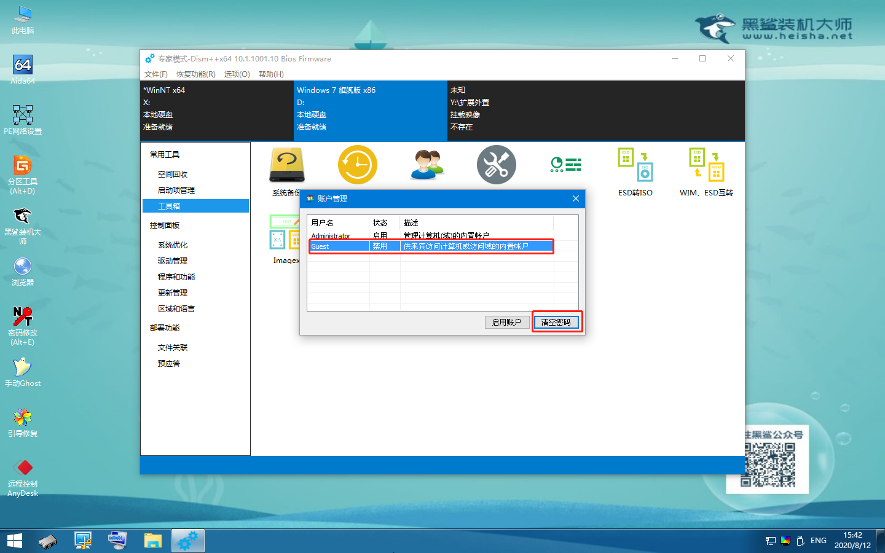The image size is (885, 553).
Task: Open the network monitor taskbar icon
Action: tap(83, 541)
